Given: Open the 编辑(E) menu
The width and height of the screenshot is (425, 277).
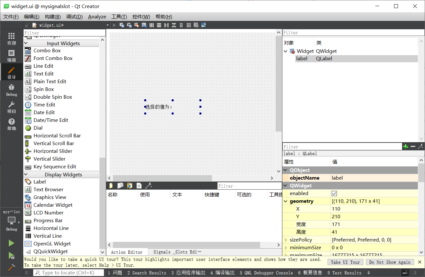Looking at the screenshot, I should (x=32, y=17).
